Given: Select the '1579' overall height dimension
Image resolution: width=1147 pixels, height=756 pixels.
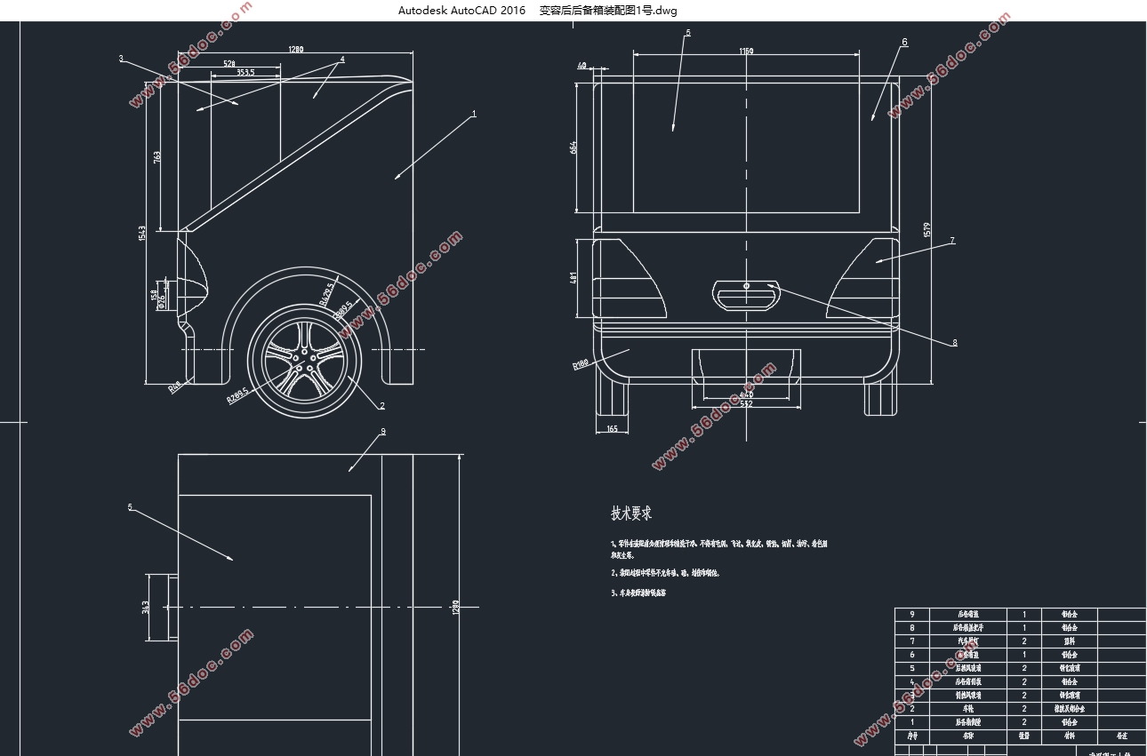Looking at the screenshot, I should coord(926,231).
